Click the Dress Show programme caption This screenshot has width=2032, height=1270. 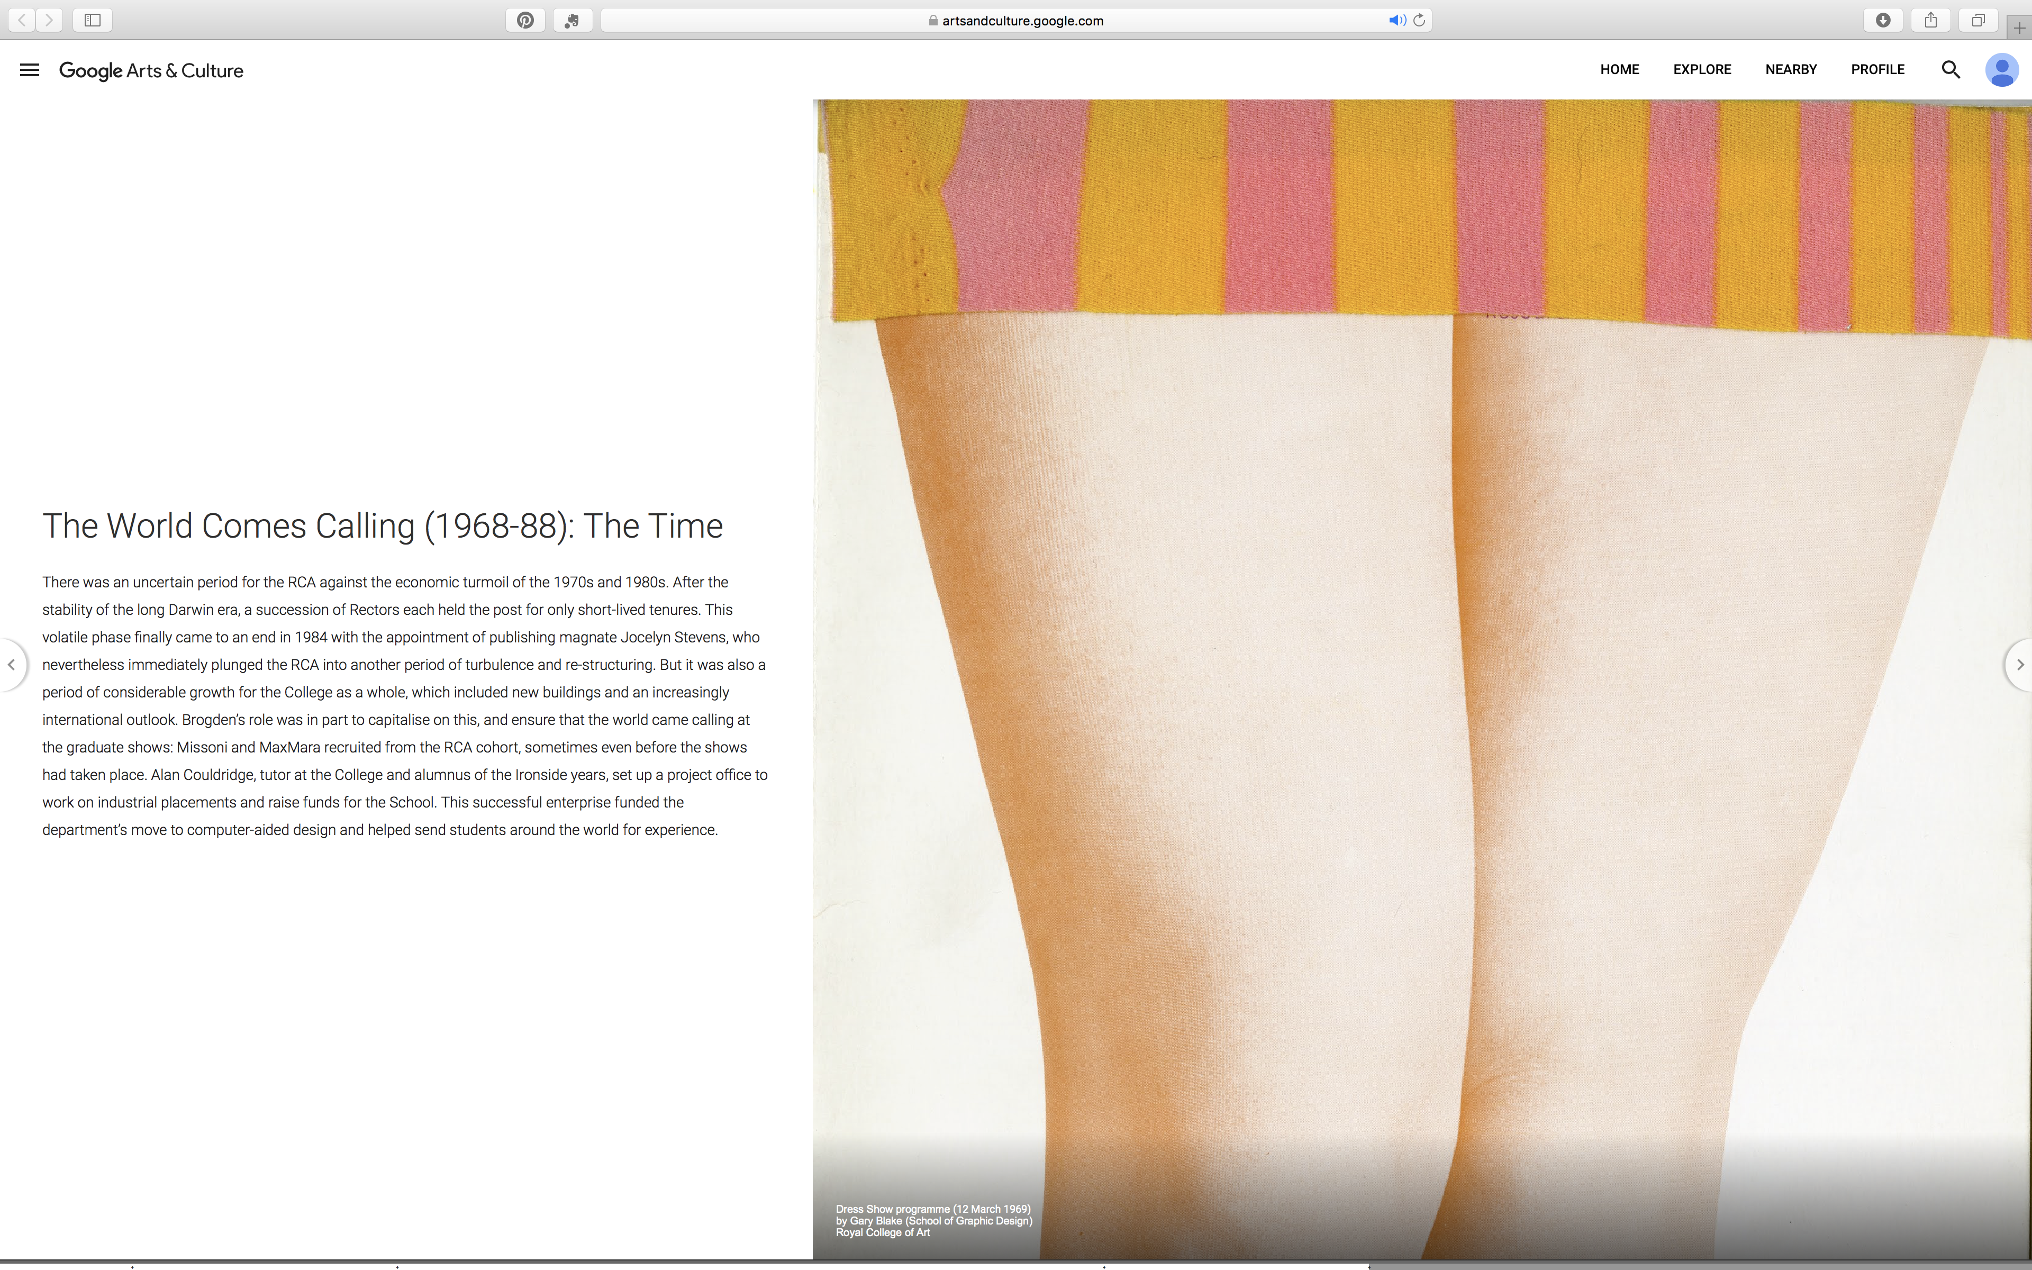tap(933, 1209)
